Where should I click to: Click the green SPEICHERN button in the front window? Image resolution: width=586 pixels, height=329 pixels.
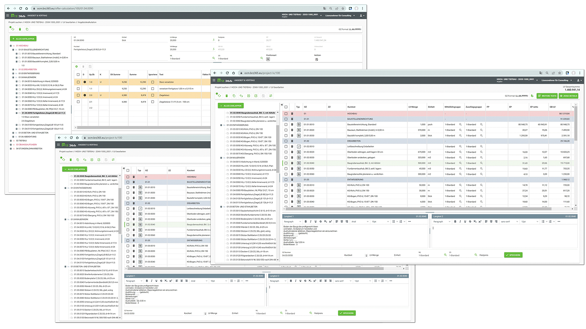(513, 255)
